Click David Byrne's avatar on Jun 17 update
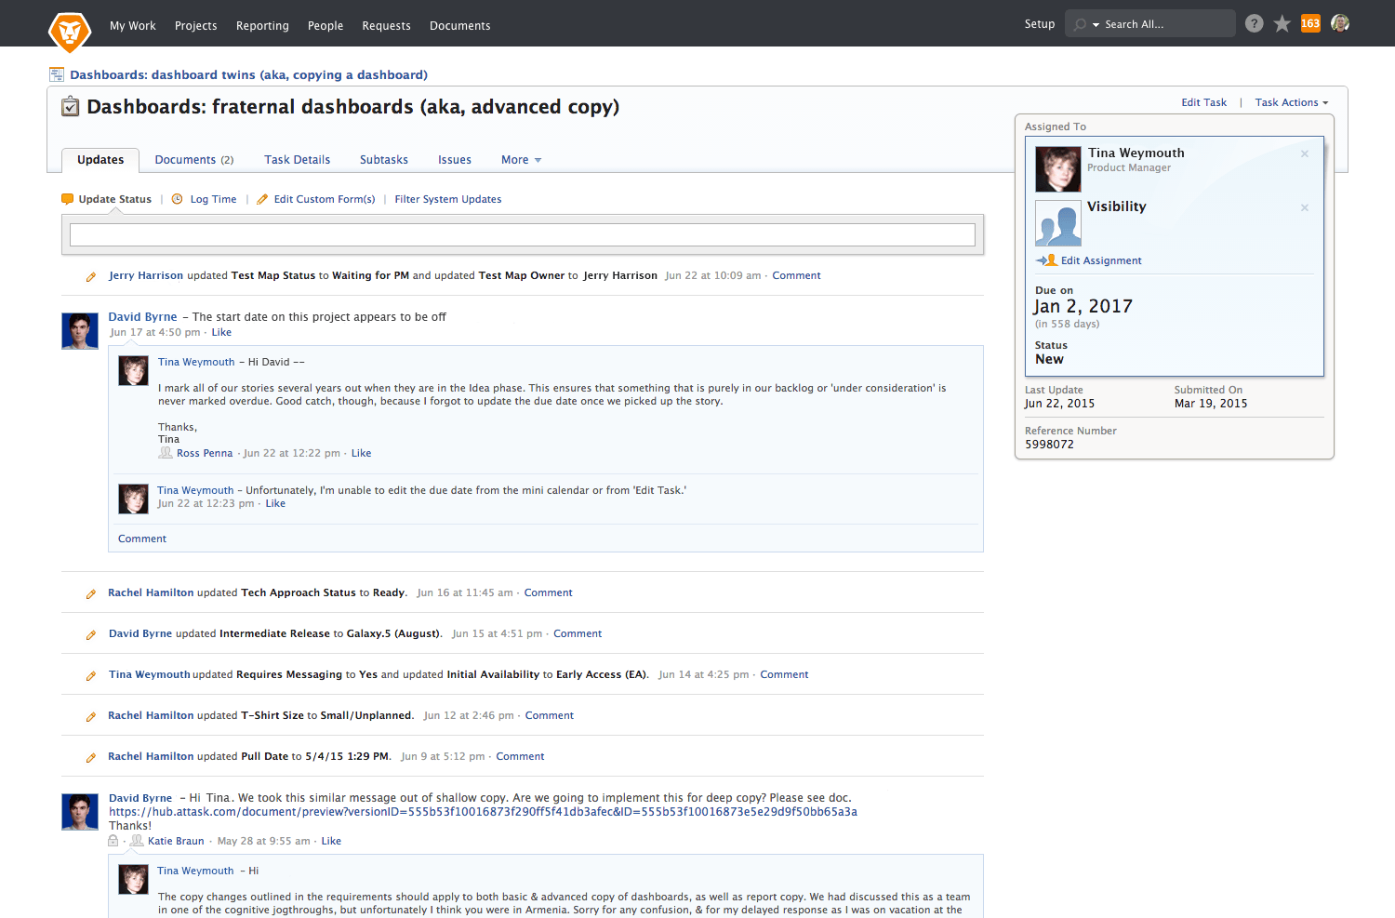 point(80,331)
